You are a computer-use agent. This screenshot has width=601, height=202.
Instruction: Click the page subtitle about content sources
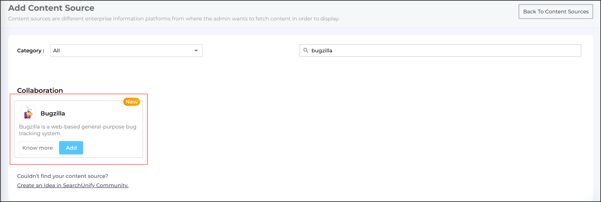pyautogui.click(x=173, y=19)
